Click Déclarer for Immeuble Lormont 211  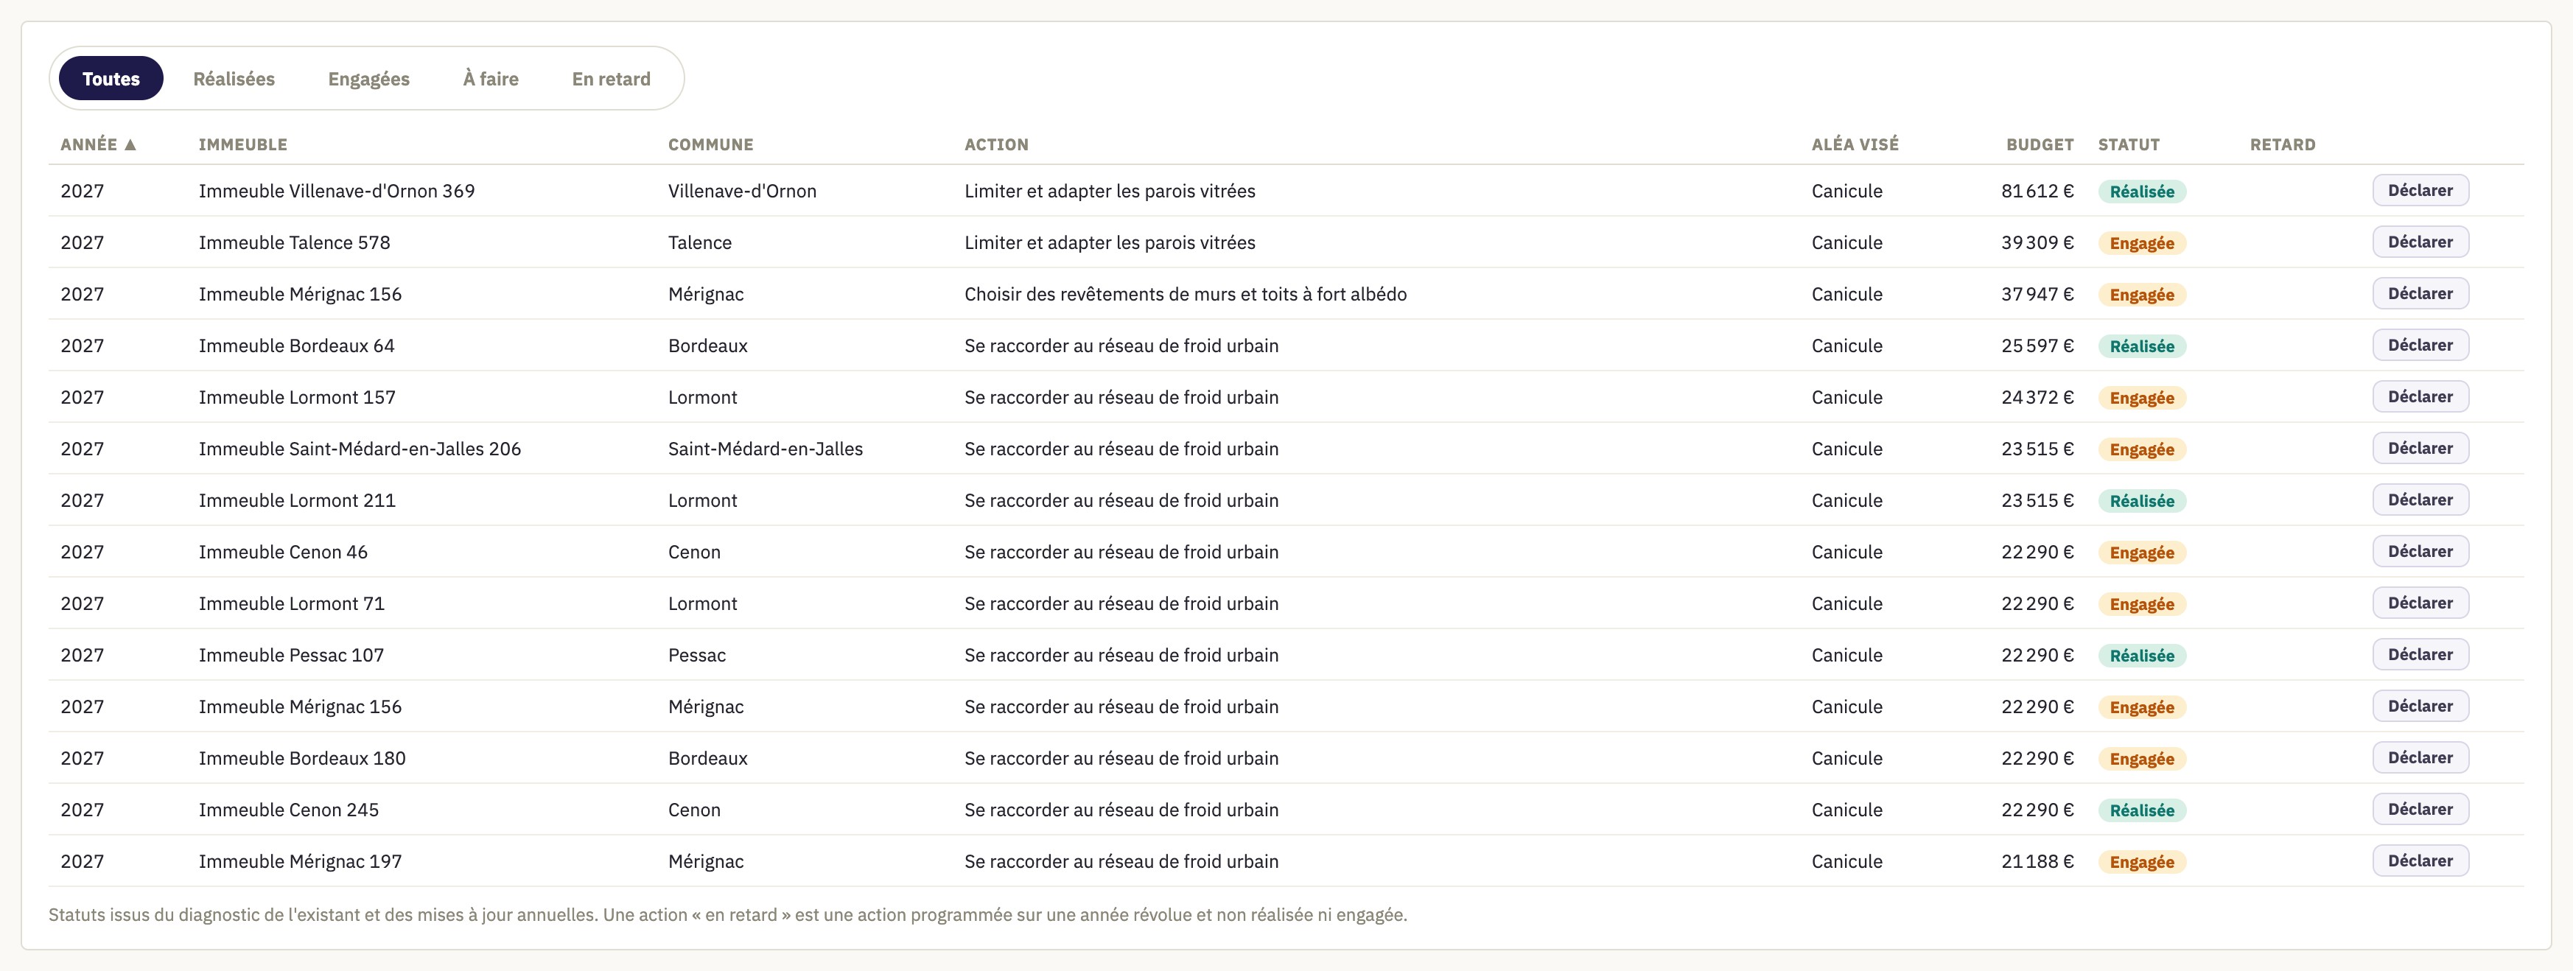[x=2420, y=500]
